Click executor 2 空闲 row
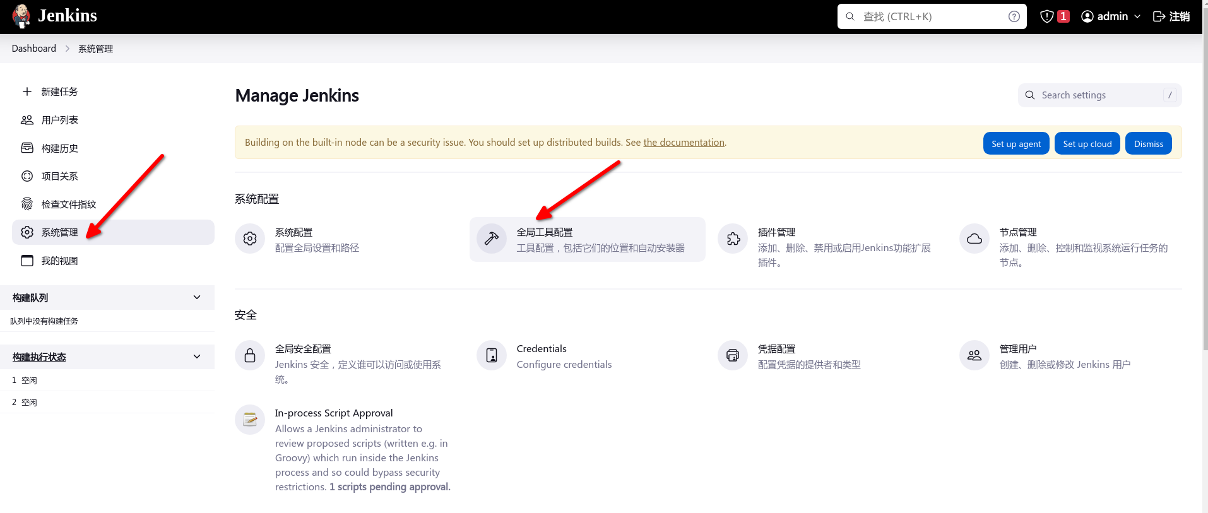The width and height of the screenshot is (1208, 513). [x=107, y=403]
